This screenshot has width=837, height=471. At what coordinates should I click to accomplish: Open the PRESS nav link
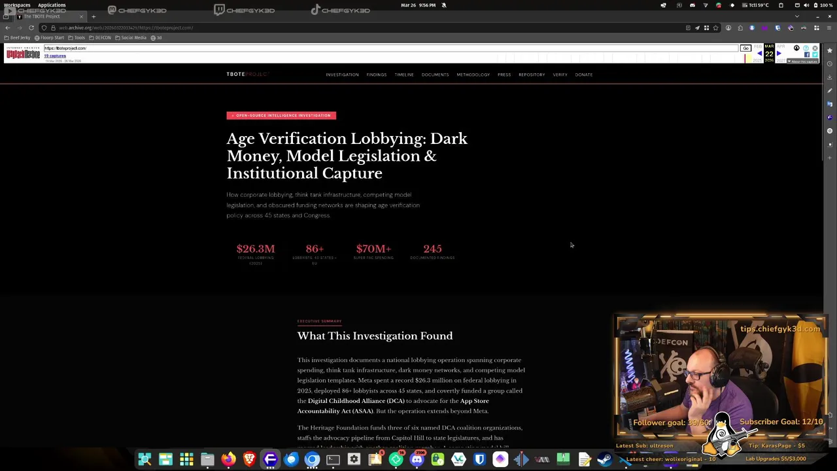point(504,75)
